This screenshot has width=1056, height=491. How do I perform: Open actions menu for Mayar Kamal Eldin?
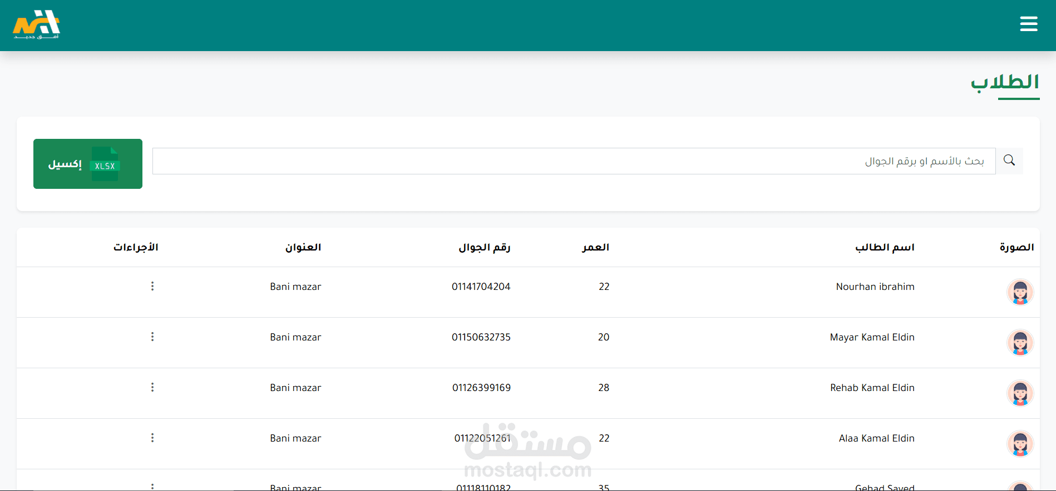click(x=152, y=337)
